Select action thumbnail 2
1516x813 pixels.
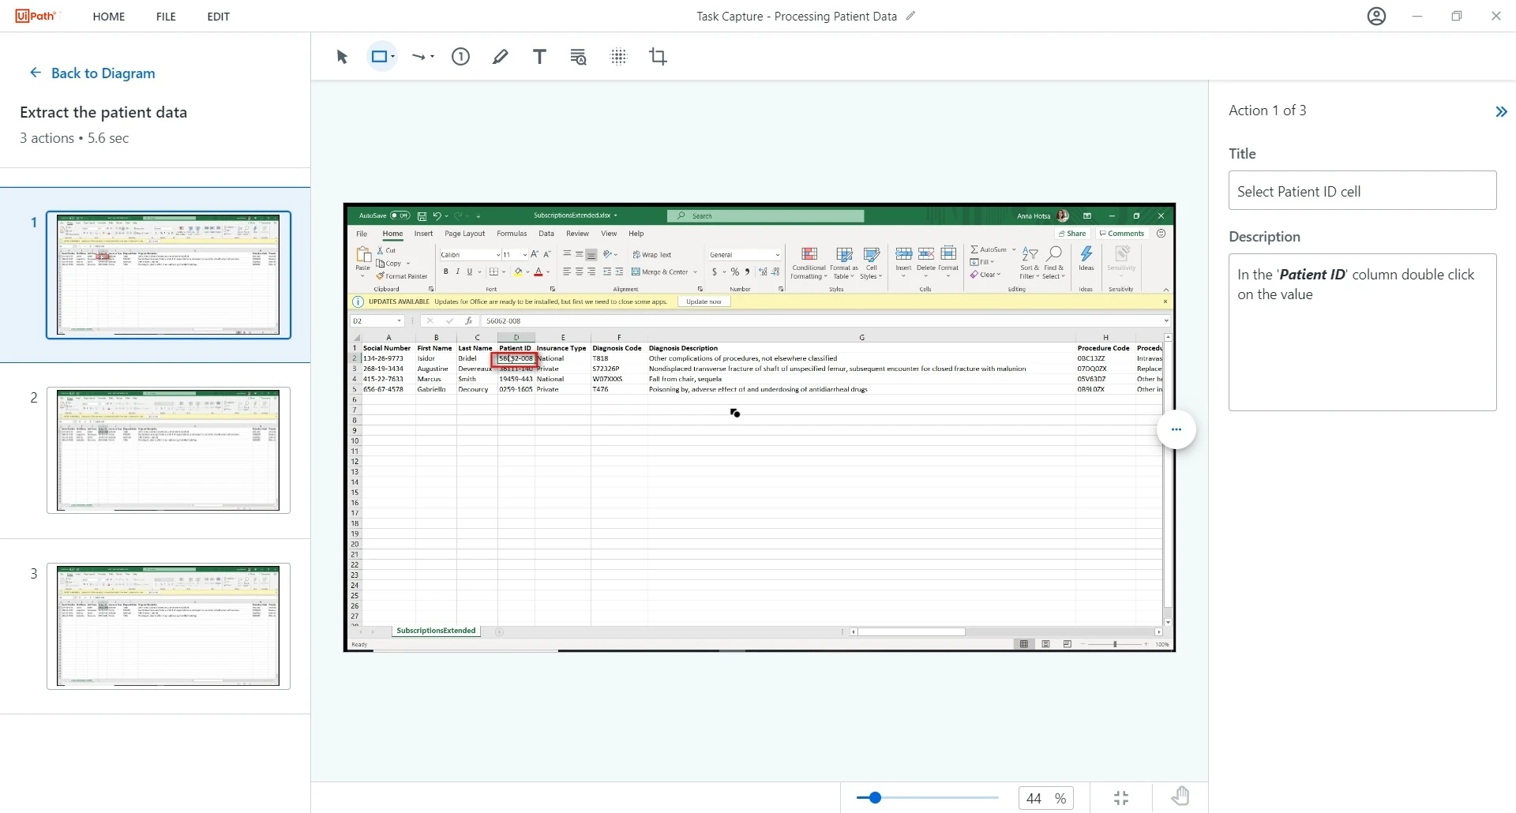click(168, 450)
